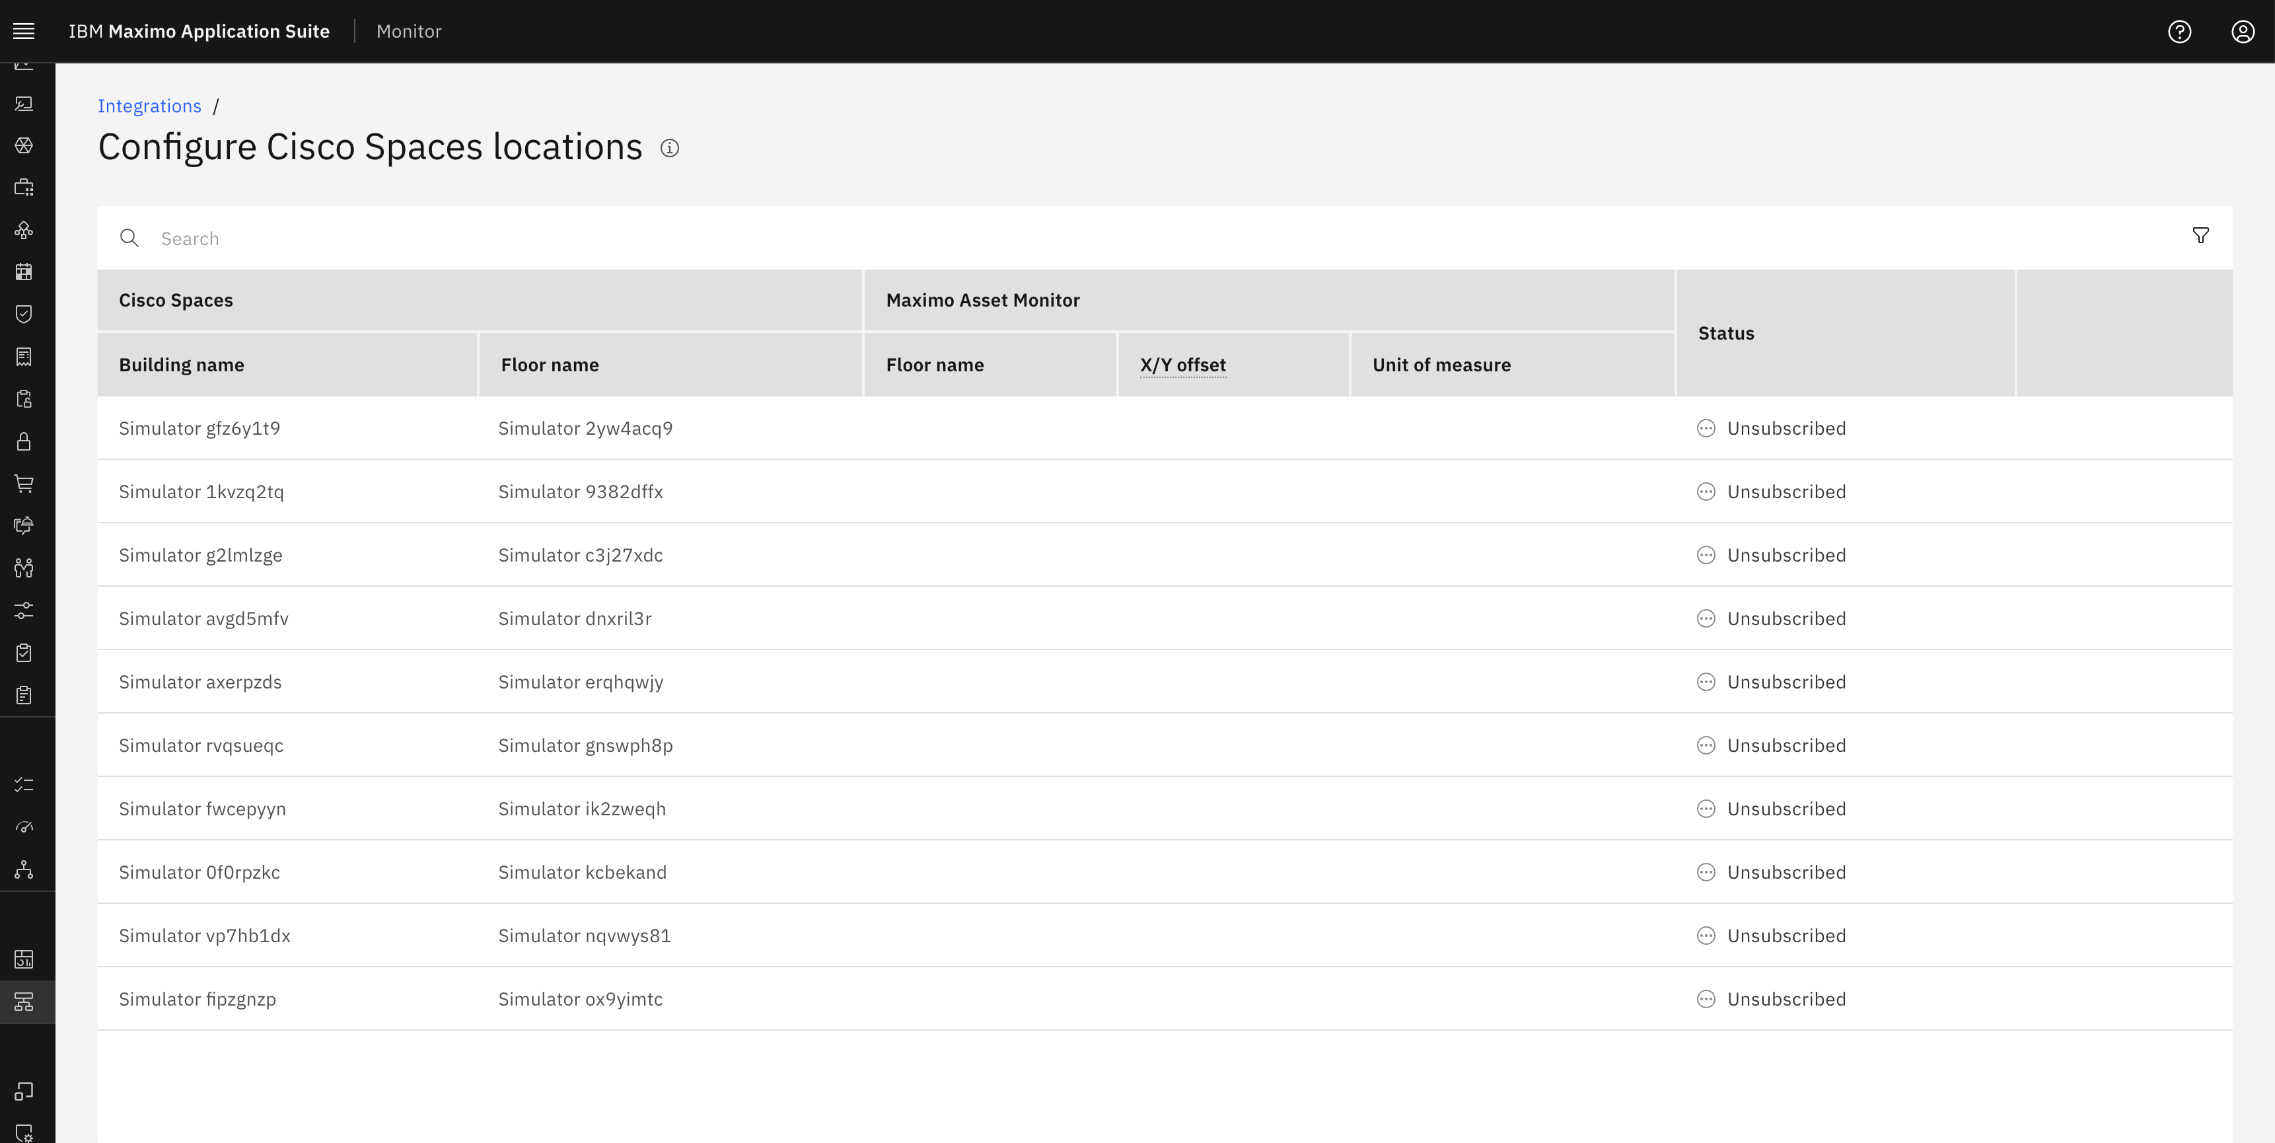Open the shield checkmark sidebar icon

coord(24,314)
